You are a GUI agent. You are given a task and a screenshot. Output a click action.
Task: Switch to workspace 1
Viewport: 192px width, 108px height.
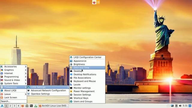(x=6, y=106)
